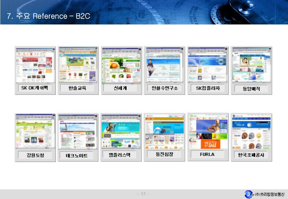The height and width of the screenshot is (199, 288).
Task: Click the 한솔교육 caption label
Action: click(x=77, y=88)
